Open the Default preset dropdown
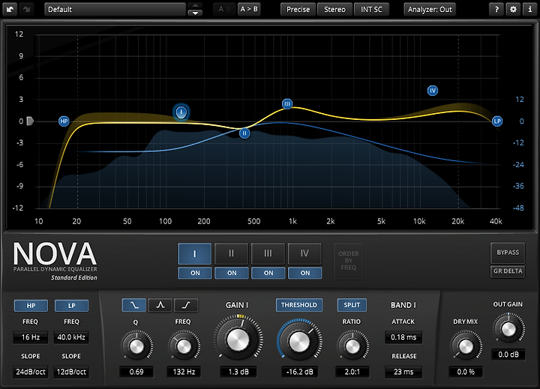This screenshot has height=389, width=540. point(115,9)
